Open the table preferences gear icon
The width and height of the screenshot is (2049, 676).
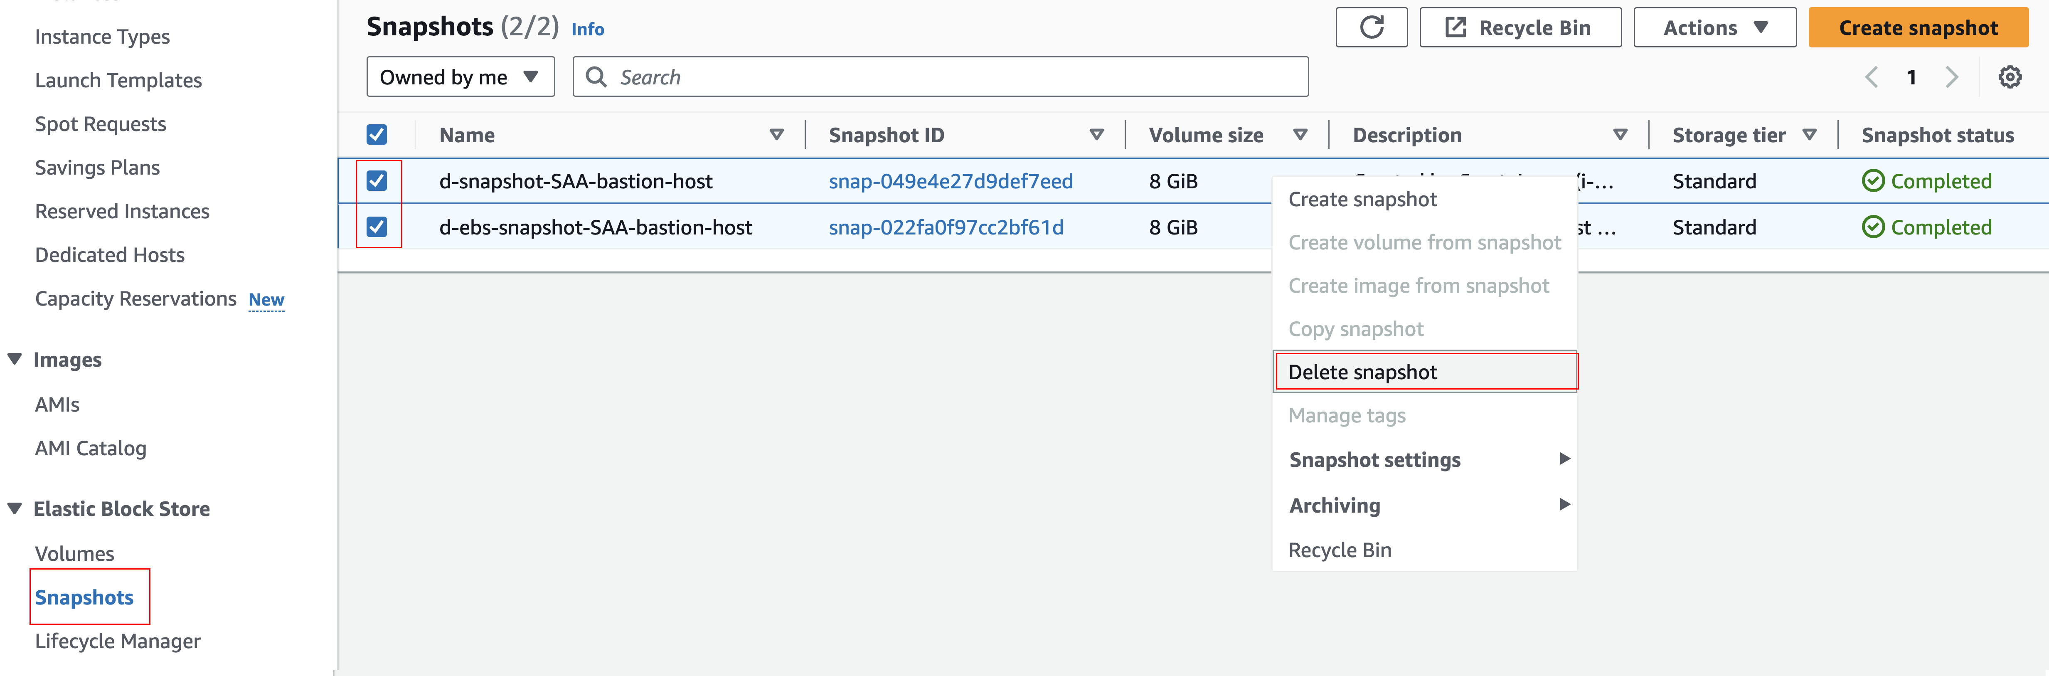[x=2009, y=77]
